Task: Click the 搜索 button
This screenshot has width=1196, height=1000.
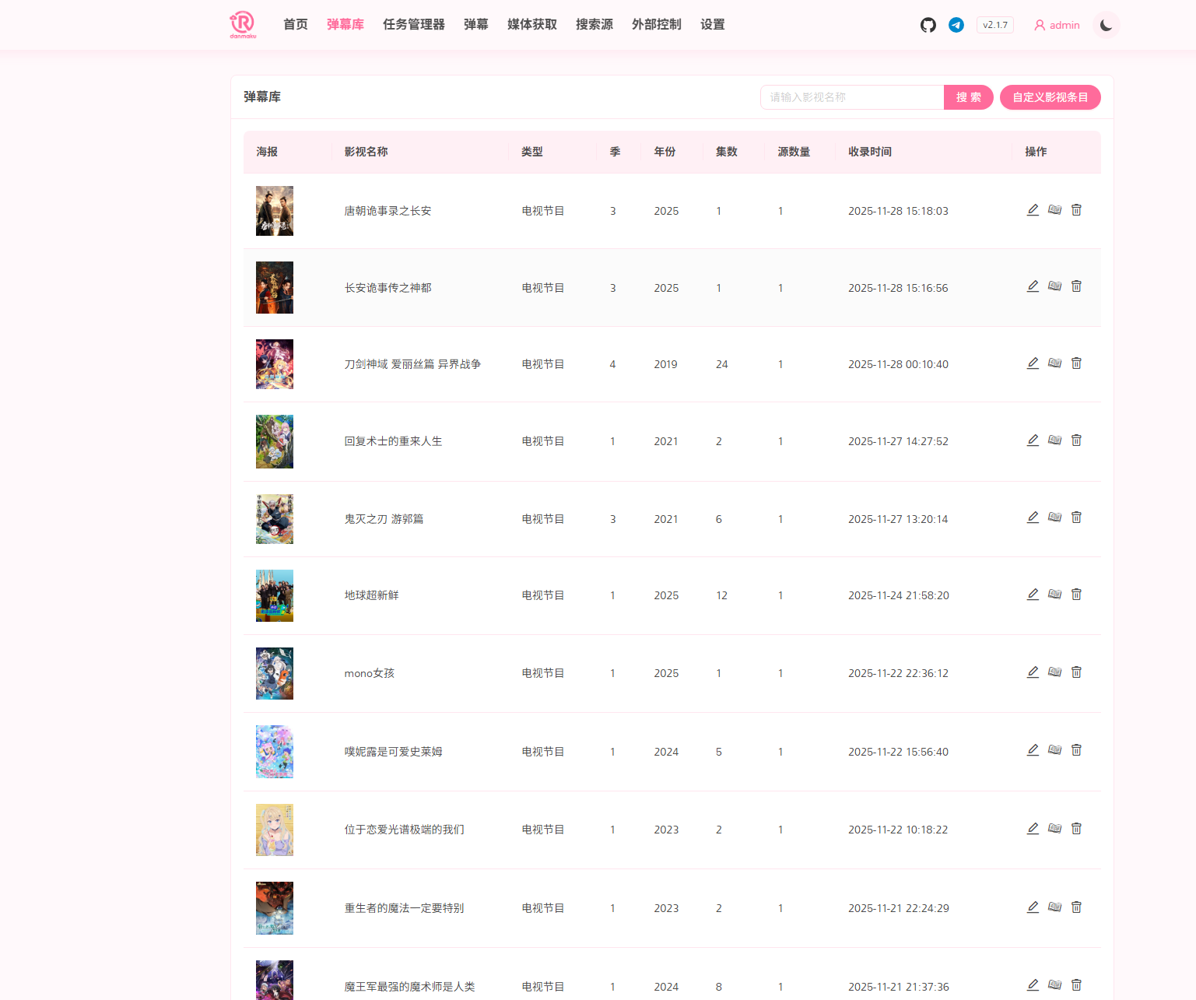Action: [968, 97]
